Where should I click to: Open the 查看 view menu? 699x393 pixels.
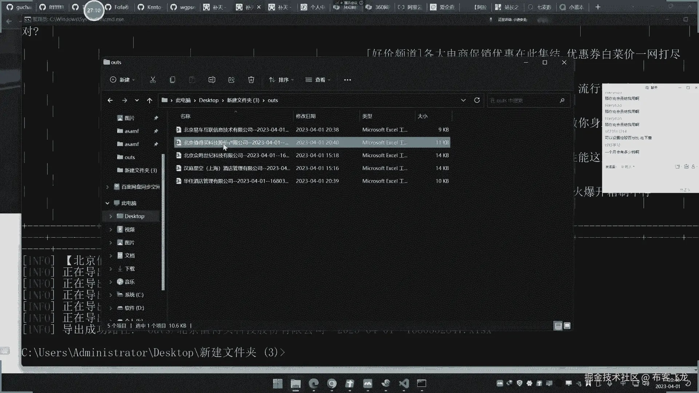pyautogui.click(x=318, y=80)
